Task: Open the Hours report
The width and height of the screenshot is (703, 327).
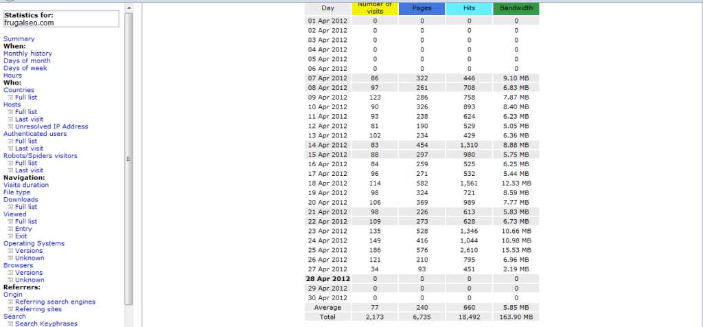Action: [x=12, y=76]
